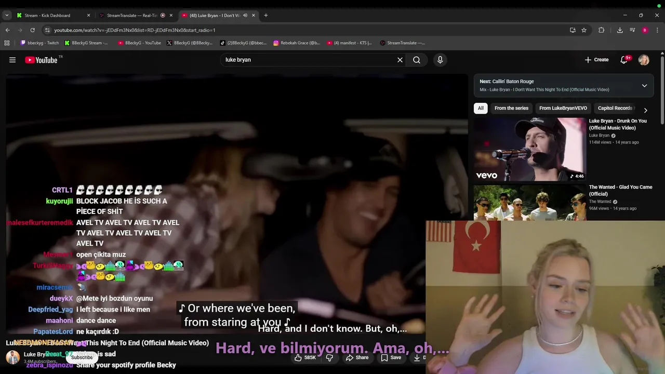Reload the current page
Viewport: 665px width, 374px height.
32,30
